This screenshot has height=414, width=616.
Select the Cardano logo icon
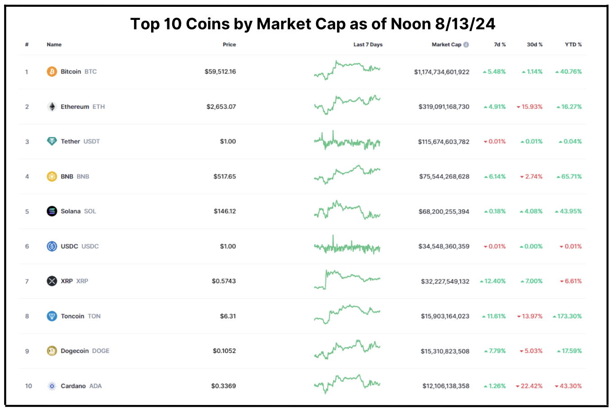[51, 386]
